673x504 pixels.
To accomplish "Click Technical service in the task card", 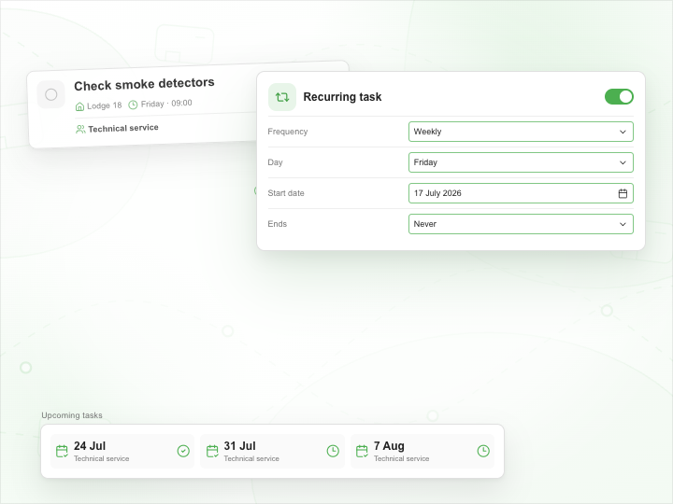I will pos(123,128).
